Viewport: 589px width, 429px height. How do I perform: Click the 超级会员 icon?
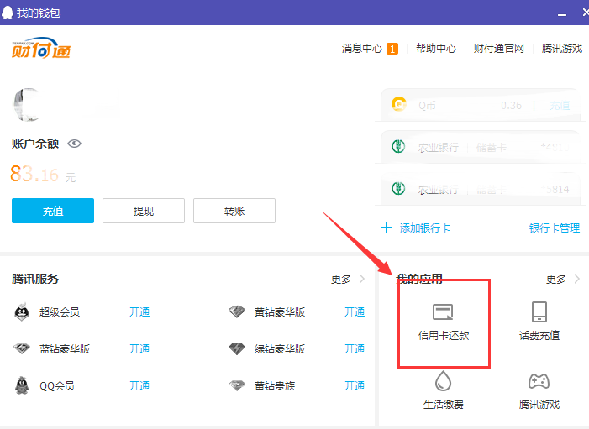tap(22, 311)
